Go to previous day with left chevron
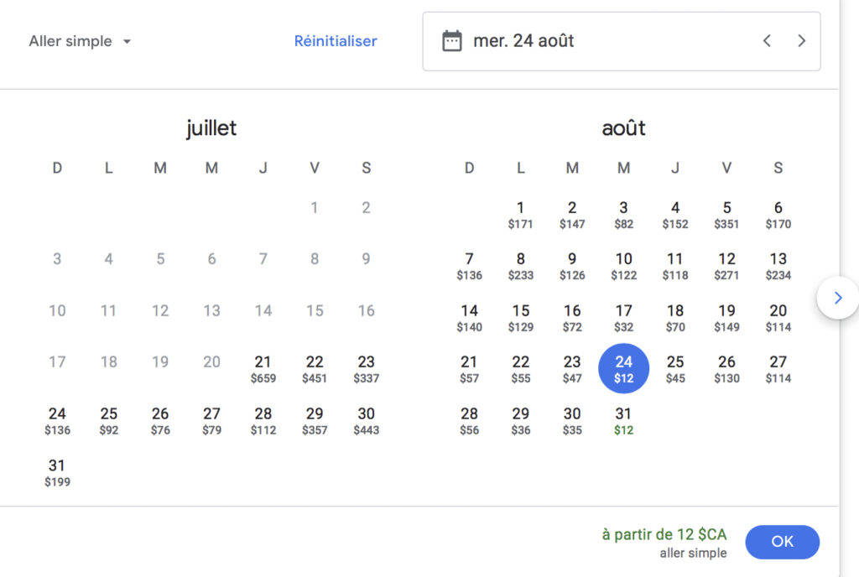Image resolution: width=859 pixels, height=577 pixels. point(767,41)
